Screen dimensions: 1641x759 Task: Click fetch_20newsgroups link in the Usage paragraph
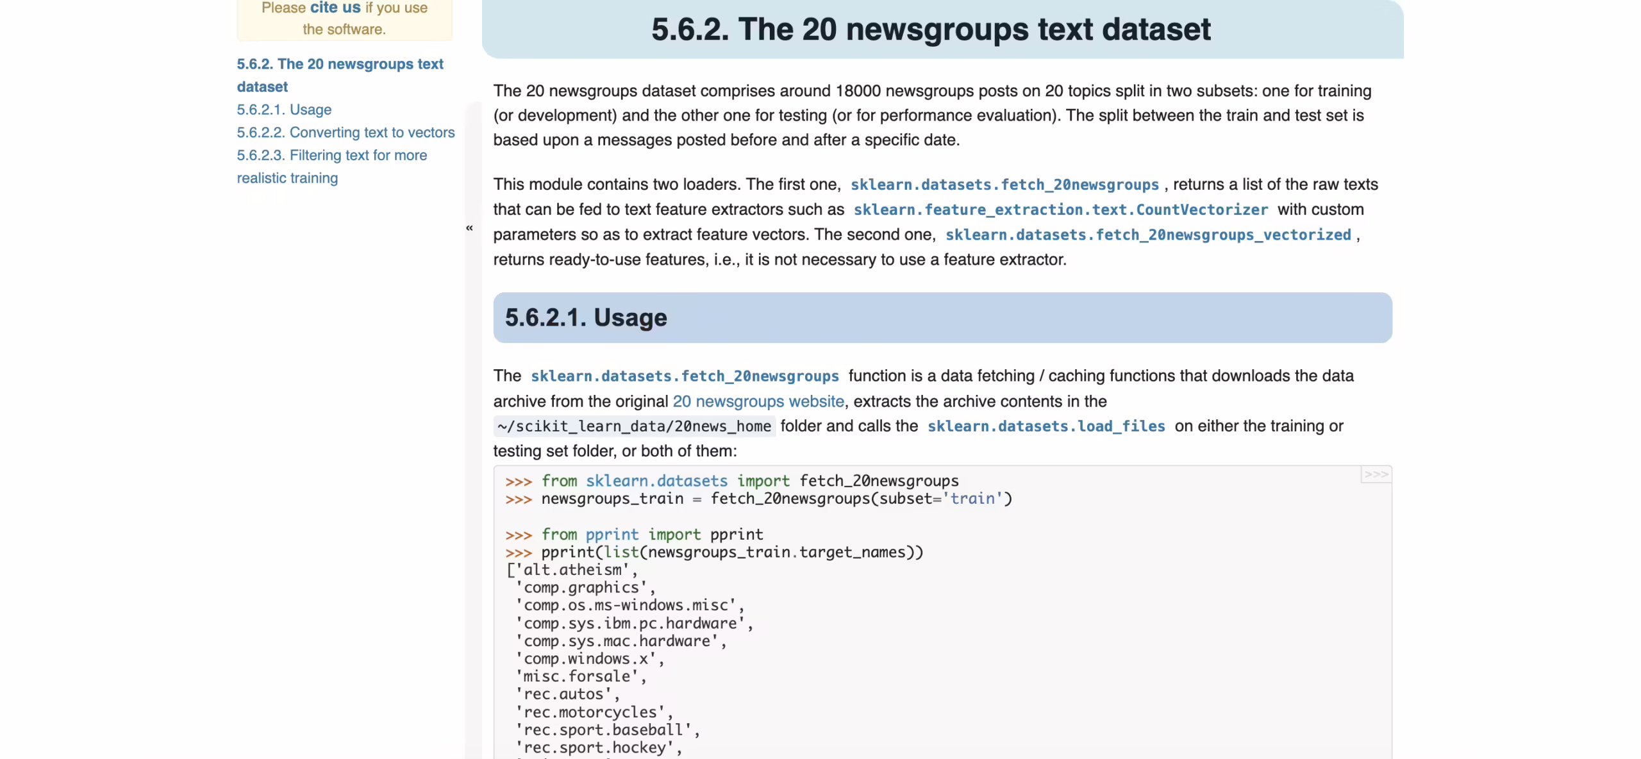tap(685, 376)
